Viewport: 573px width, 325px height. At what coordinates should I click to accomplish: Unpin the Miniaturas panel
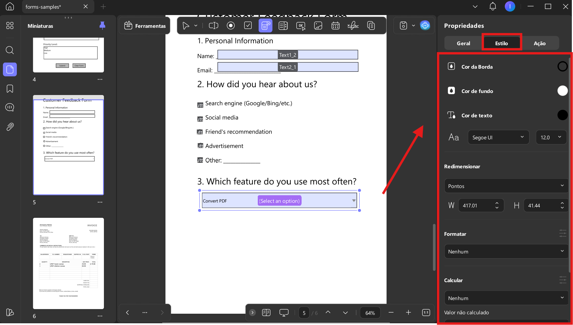(102, 26)
